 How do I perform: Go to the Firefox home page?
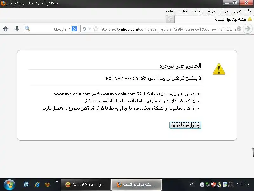point(6,29)
